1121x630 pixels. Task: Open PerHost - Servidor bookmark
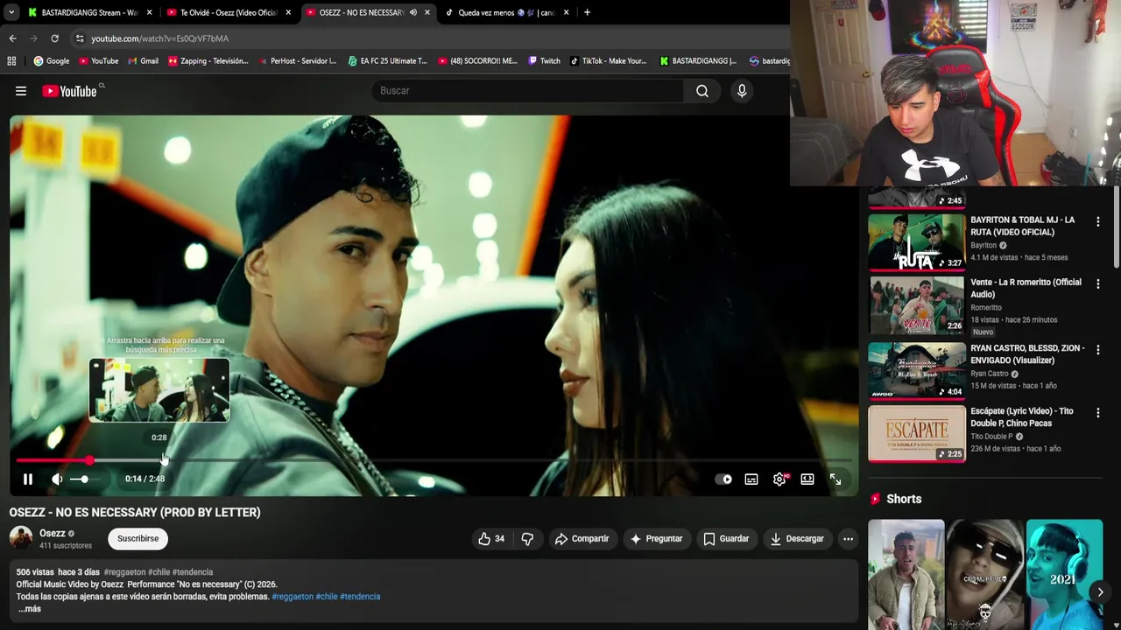tap(296, 61)
